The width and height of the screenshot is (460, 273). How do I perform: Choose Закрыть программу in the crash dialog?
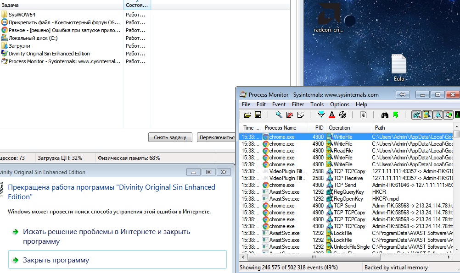point(56,260)
